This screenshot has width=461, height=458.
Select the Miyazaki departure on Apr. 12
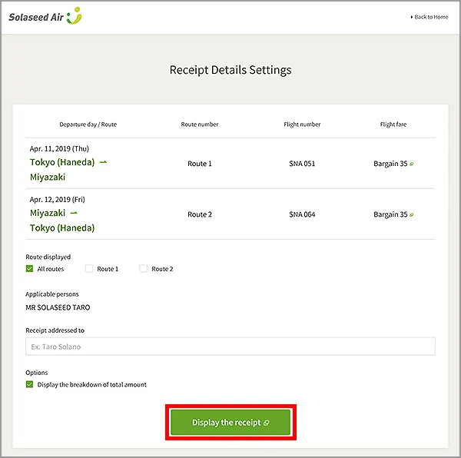coord(48,213)
